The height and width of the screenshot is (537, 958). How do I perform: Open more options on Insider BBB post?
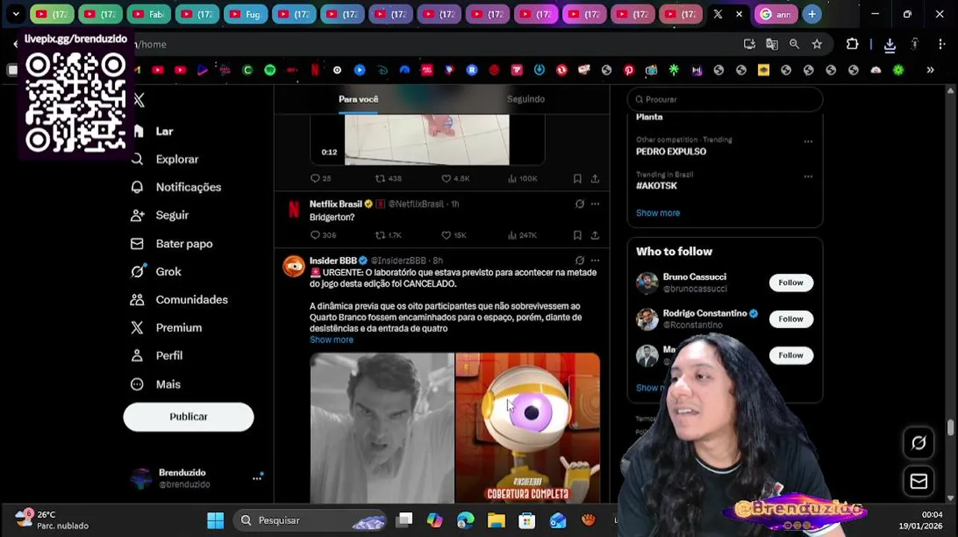click(x=595, y=260)
